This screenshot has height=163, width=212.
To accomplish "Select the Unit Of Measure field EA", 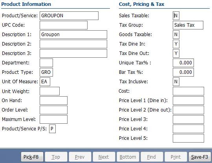I will 45,82.
